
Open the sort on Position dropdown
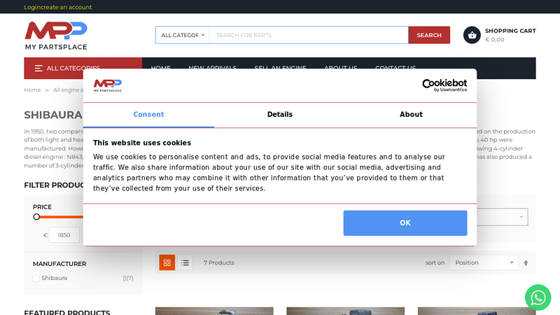(x=483, y=262)
